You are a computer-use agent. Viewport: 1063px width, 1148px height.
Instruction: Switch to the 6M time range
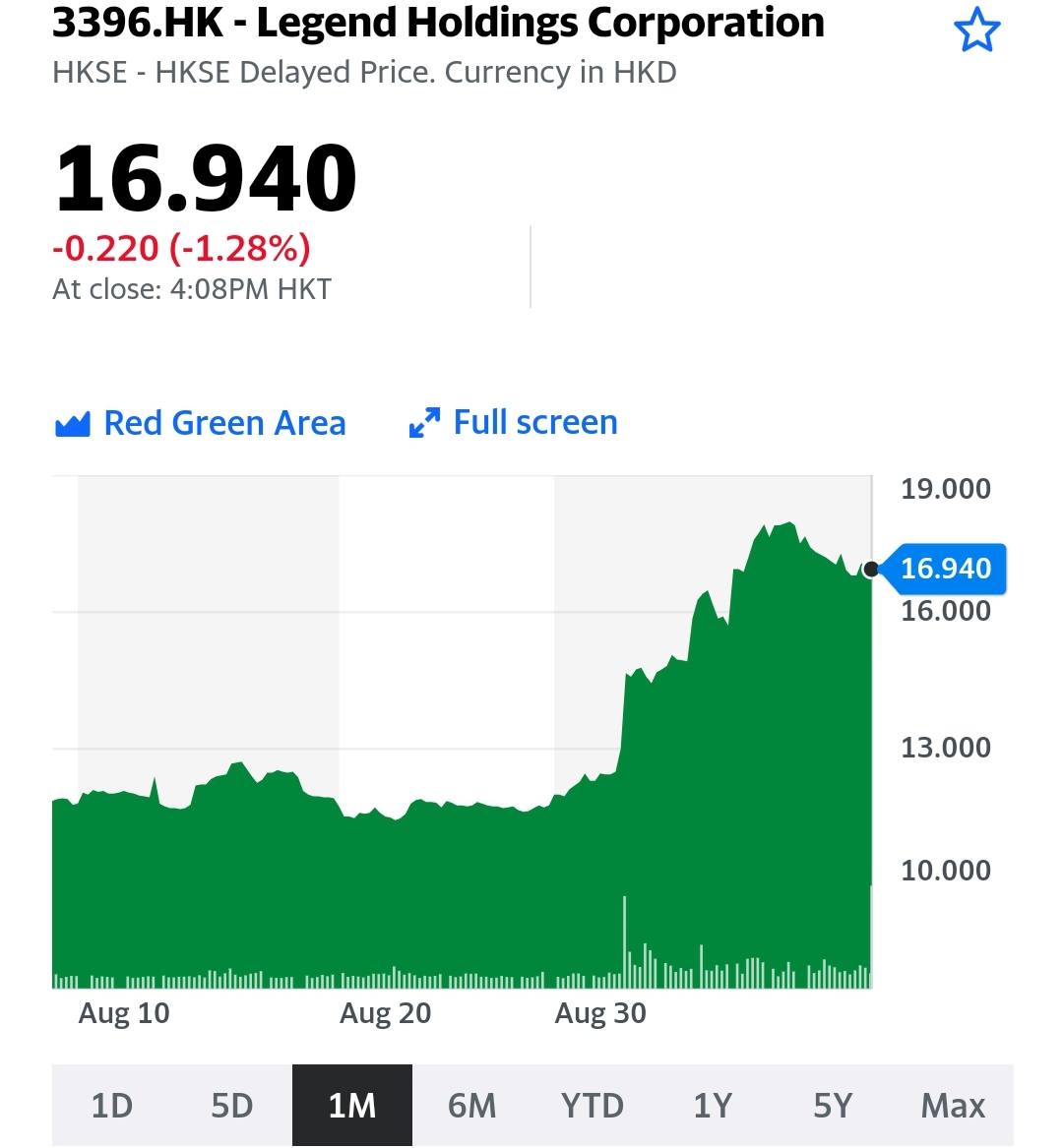[472, 1106]
